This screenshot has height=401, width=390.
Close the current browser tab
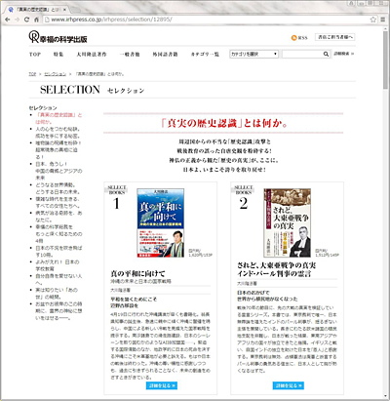[65, 10]
